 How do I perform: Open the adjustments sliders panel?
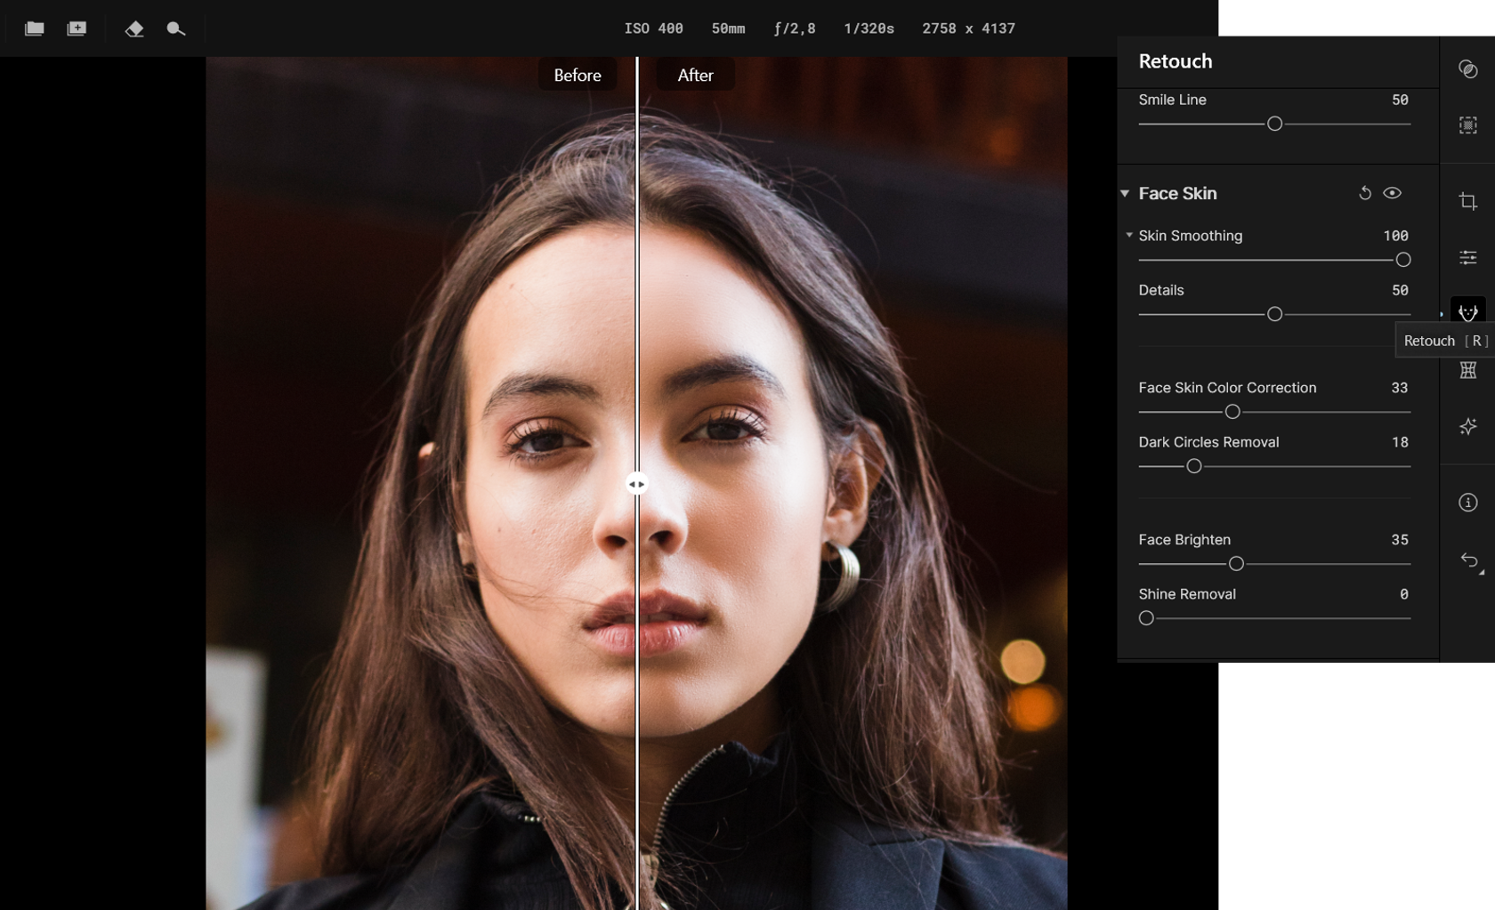click(1468, 257)
